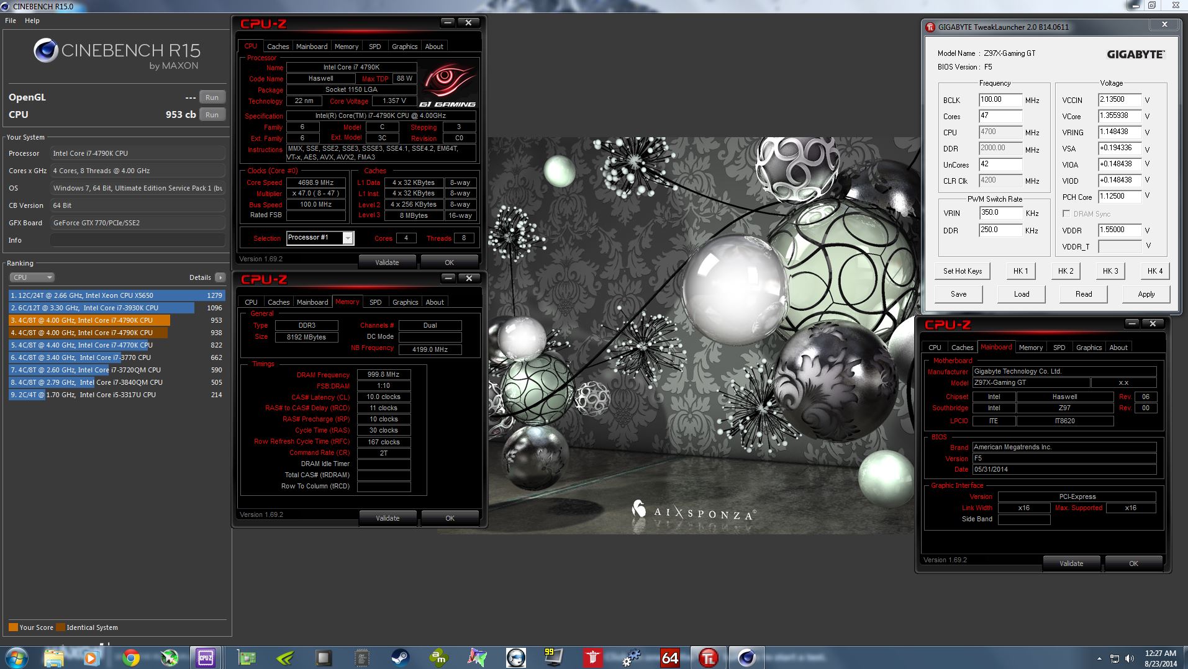Open the Windows Start menu orb

tap(17, 657)
